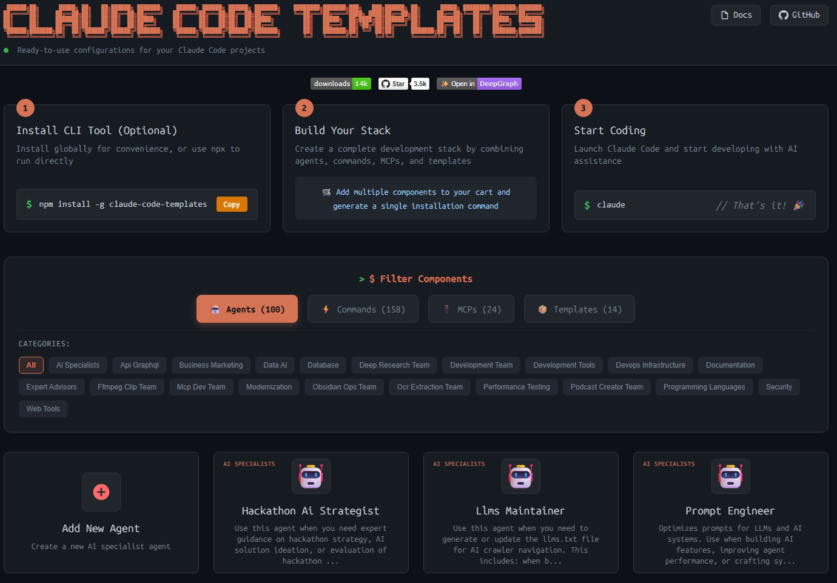Click the Filter Components heading
Image resolution: width=837 pixels, height=583 pixels.
pos(416,279)
